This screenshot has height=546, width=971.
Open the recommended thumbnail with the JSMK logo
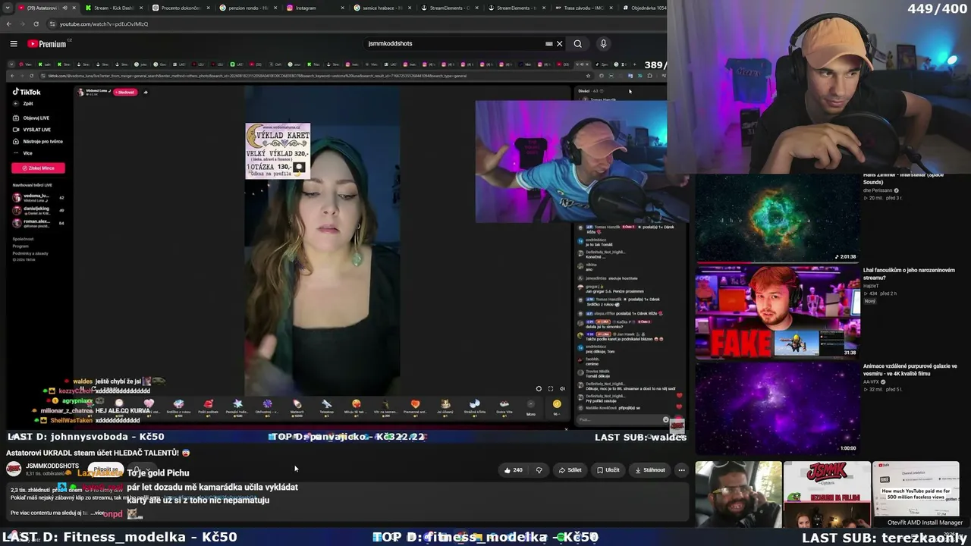point(827,494)
